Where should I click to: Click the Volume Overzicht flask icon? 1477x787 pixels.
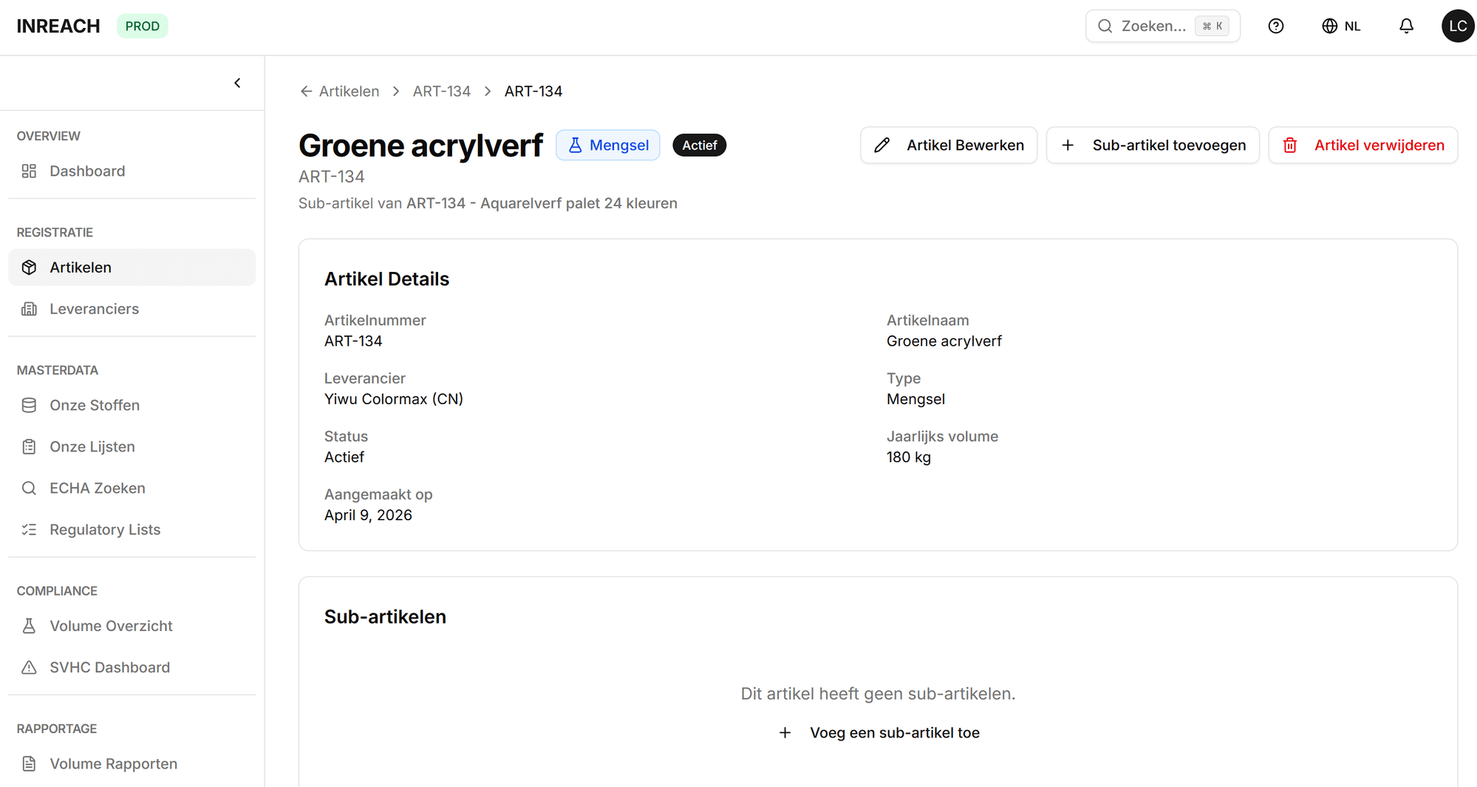[x=29, y=625]
